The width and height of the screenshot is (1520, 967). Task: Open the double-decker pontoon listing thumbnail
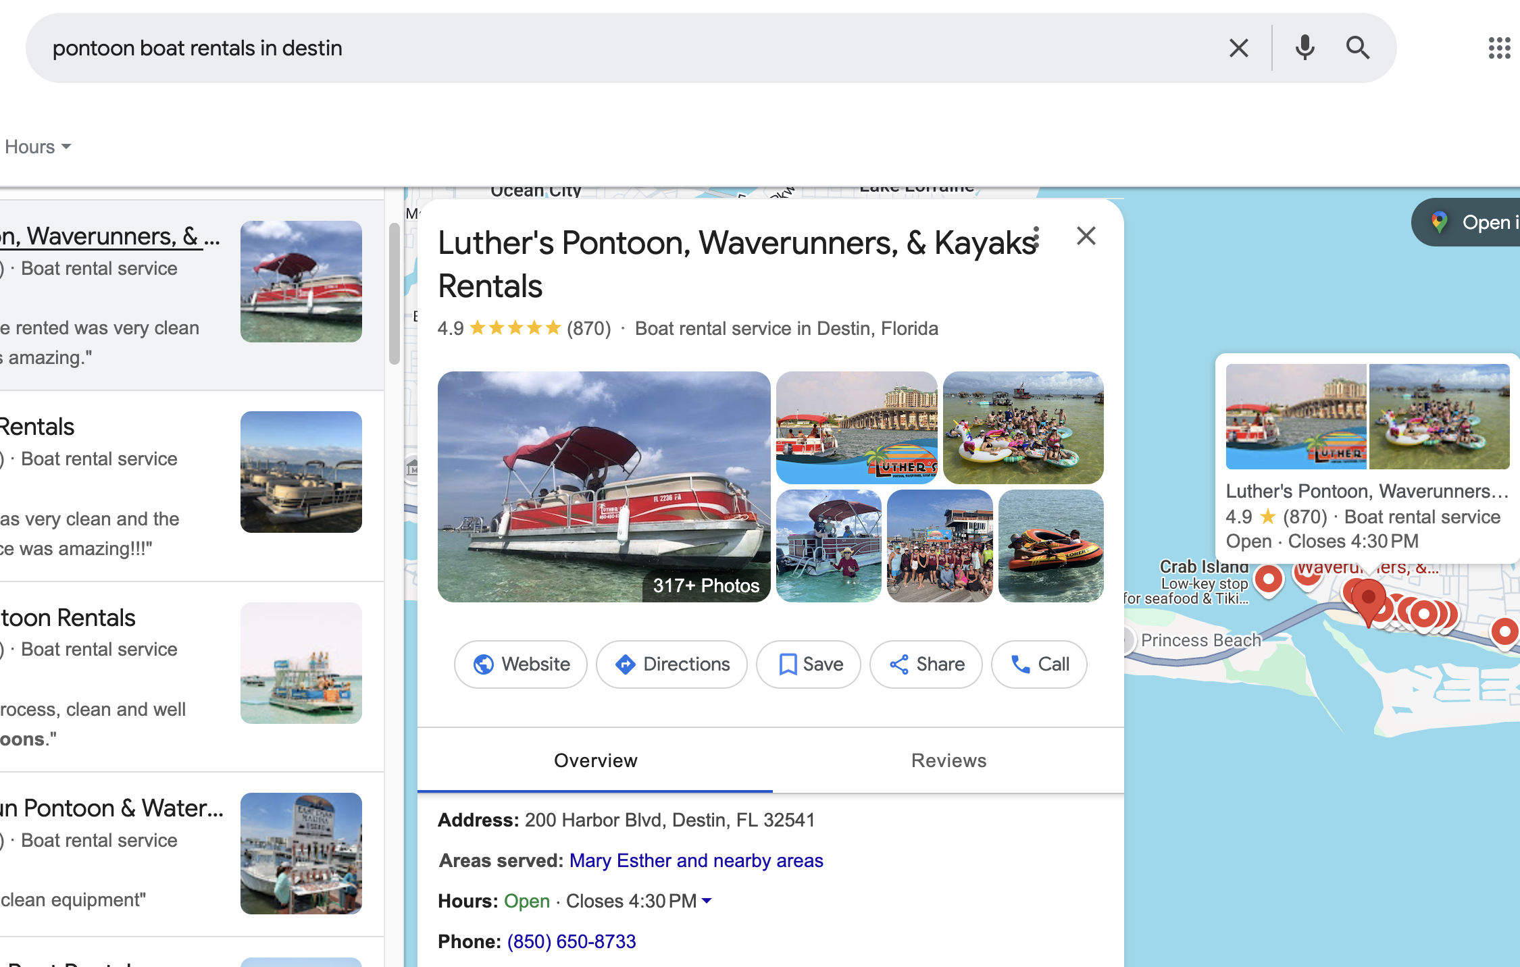[x=301, y=663]
